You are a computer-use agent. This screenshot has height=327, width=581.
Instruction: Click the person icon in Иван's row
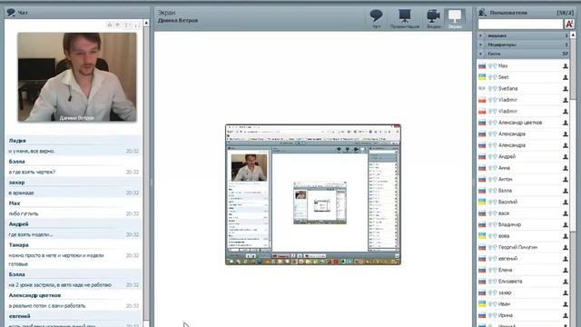565,304
